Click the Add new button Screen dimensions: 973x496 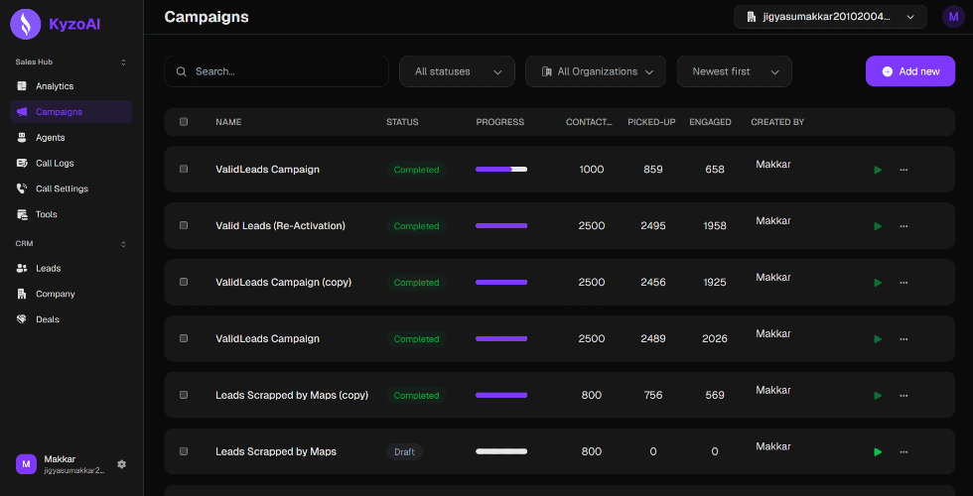[x=910, y=71]
